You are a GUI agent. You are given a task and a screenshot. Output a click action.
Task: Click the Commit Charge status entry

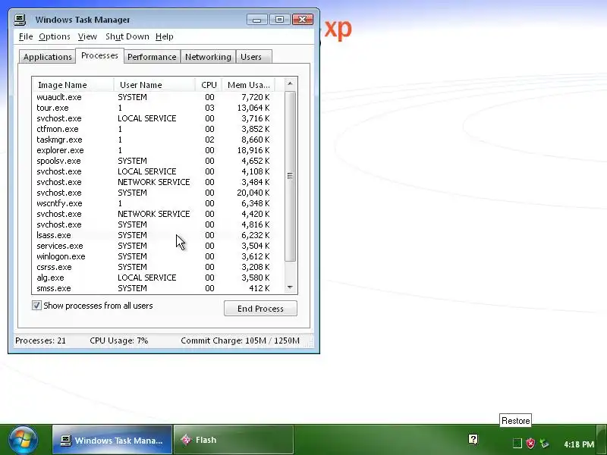(x=240, y=340)
